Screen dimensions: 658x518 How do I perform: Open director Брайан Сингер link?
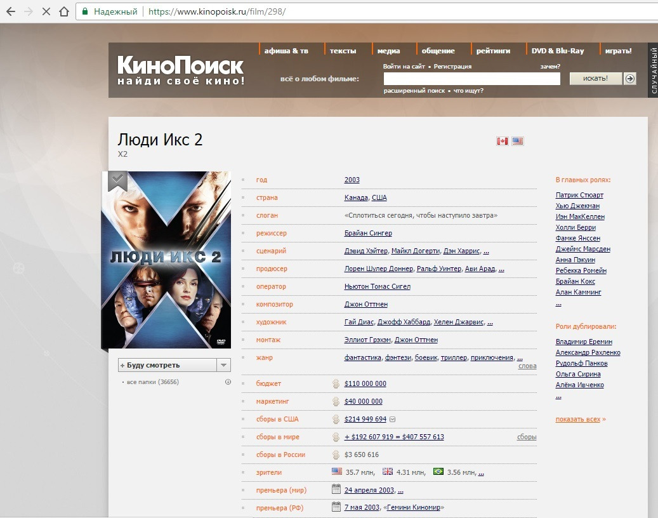pos(368,233)
